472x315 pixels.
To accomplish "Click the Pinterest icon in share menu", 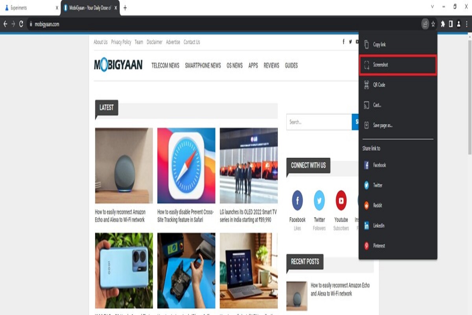I will click(x=367, y=246).
